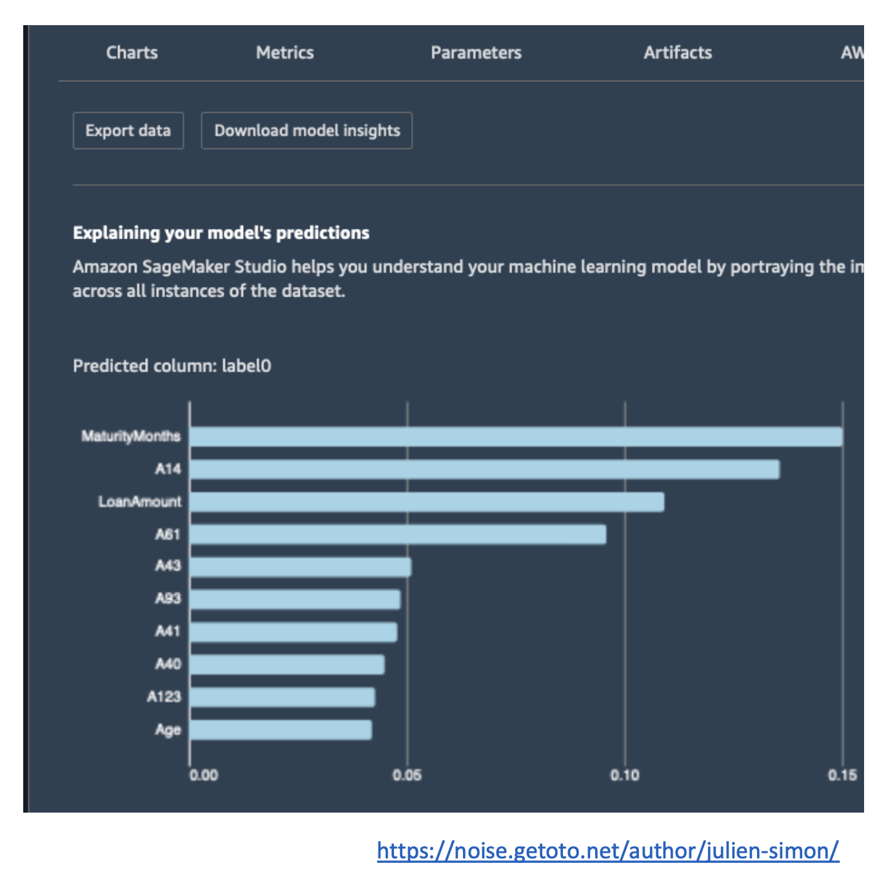Switch to the Charts tab

pyautogui.click(x=132, y=53)
